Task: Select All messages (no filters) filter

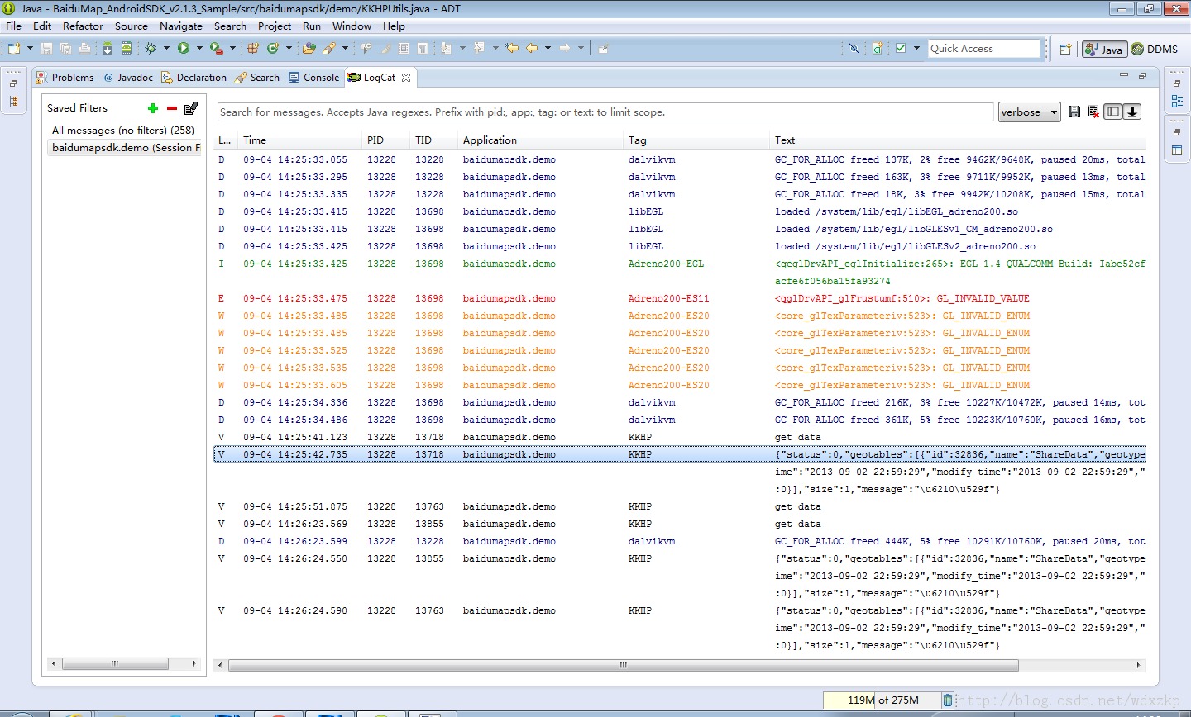Action: (123, 131)
